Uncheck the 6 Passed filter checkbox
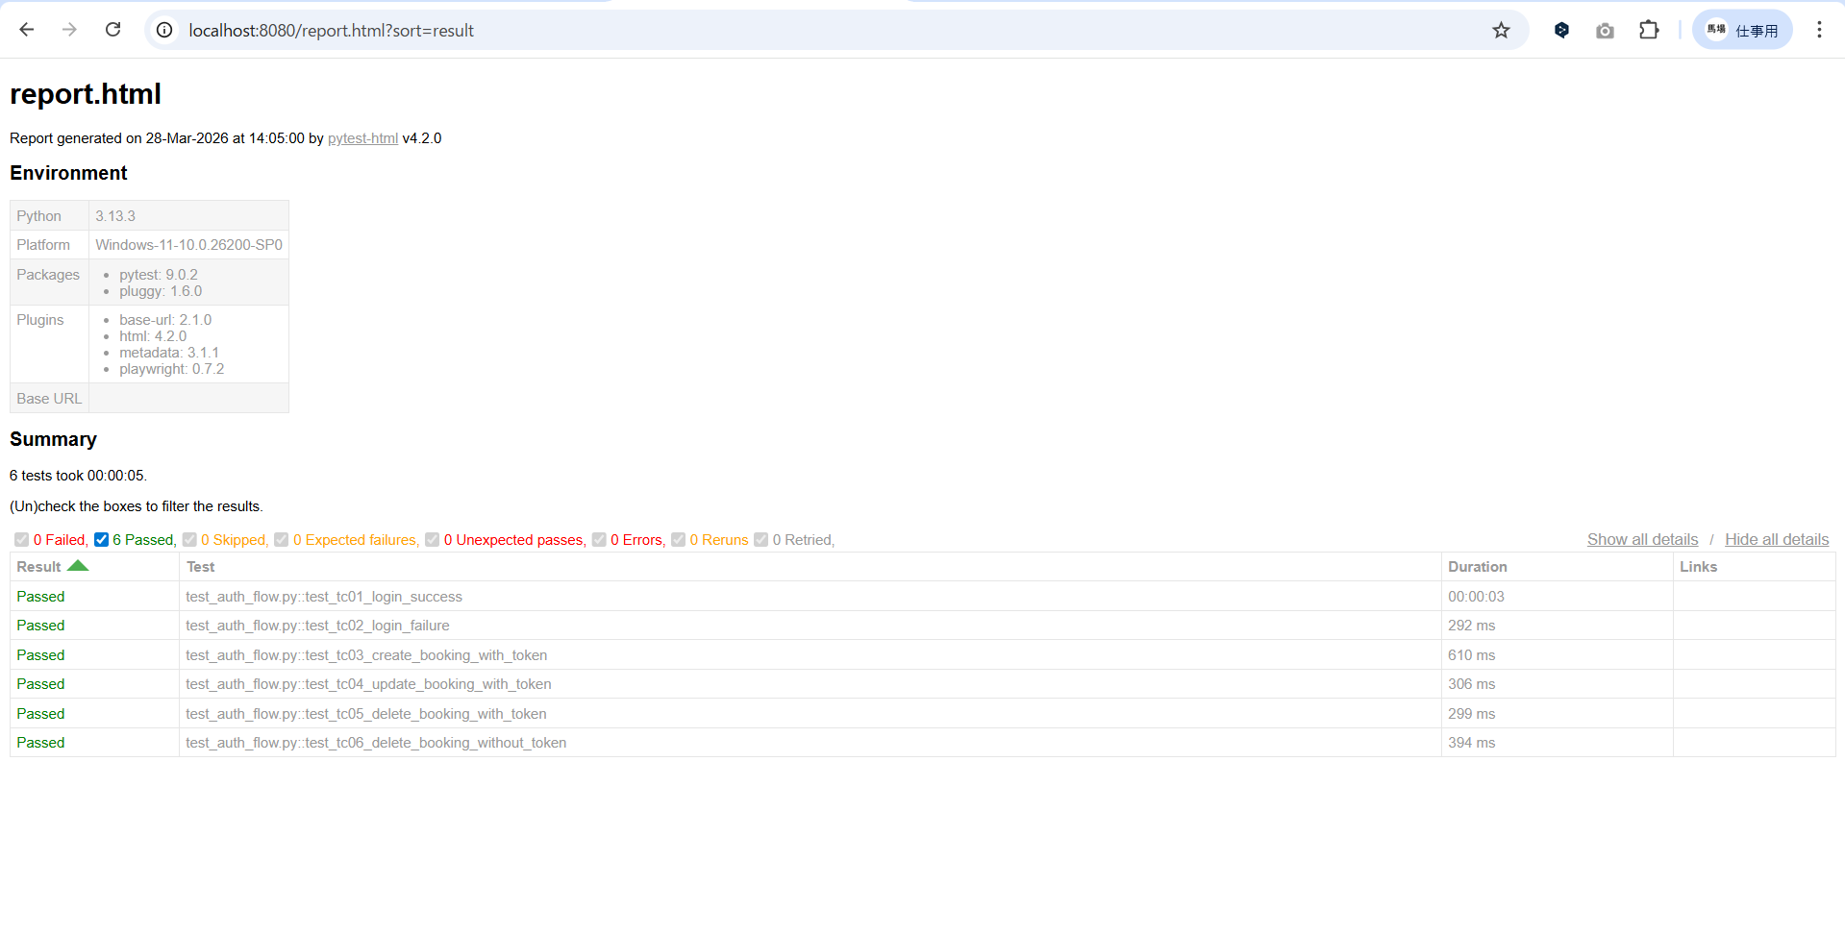The height and width of the screenshot is (934, 1845). [x=101, y=540]
